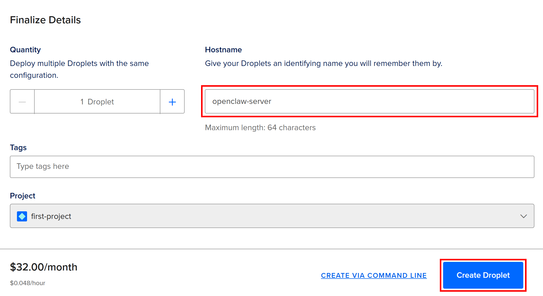Open the first-project Project selector
Screen dimensions: 543x296
(x=272, y=216)
